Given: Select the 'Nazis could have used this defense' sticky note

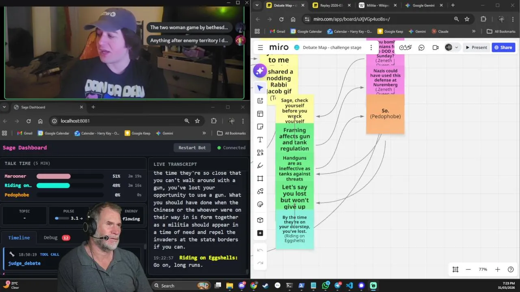Looking at the screenshot, I should coord(385,80).
